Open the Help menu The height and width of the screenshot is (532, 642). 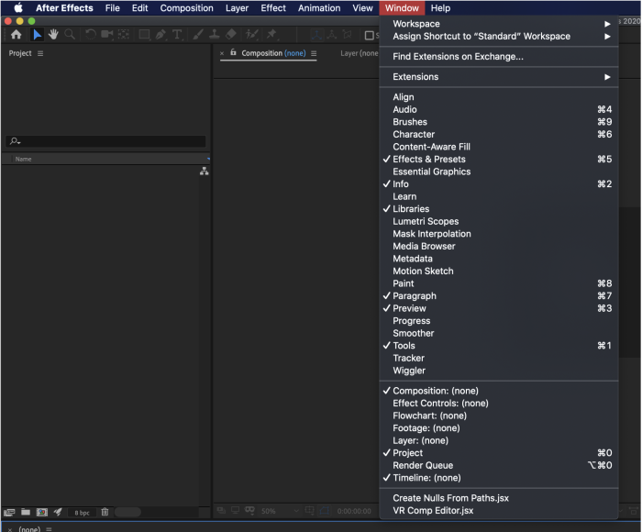click(x=440, y=7)
